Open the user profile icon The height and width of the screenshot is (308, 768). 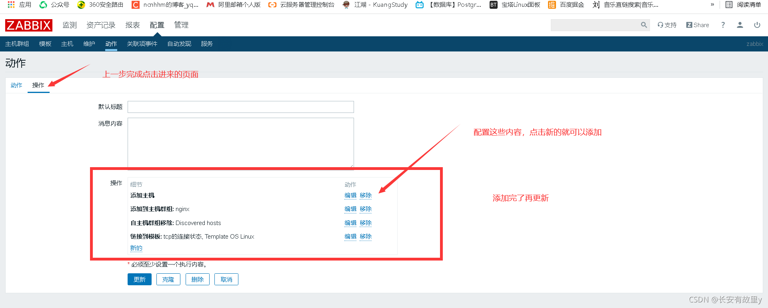(740, 25)
